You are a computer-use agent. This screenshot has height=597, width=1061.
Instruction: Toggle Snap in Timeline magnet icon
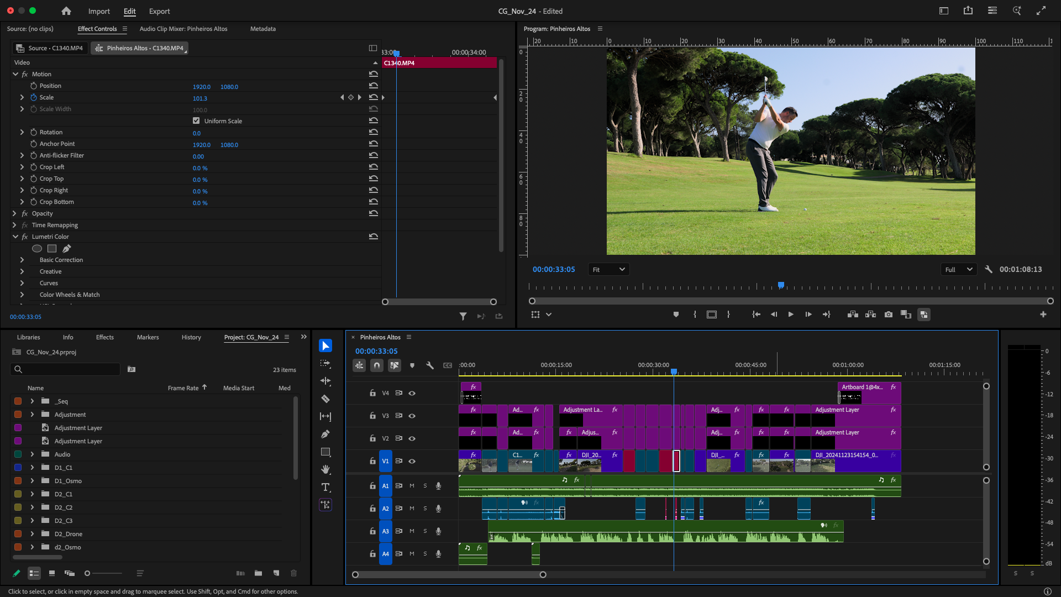click(x=377, y=365)
